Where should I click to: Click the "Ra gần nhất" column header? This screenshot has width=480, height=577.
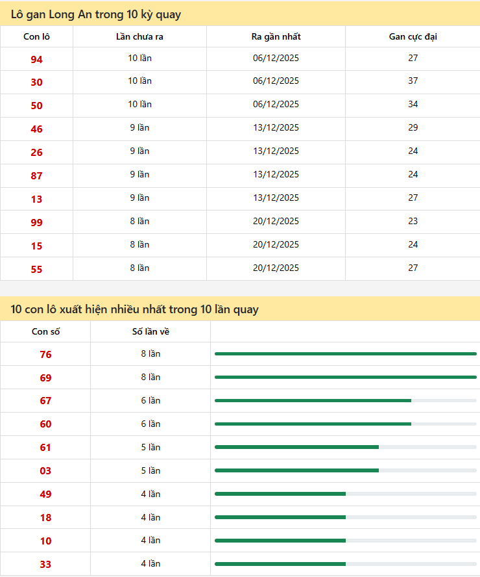(x=276, y=36)
